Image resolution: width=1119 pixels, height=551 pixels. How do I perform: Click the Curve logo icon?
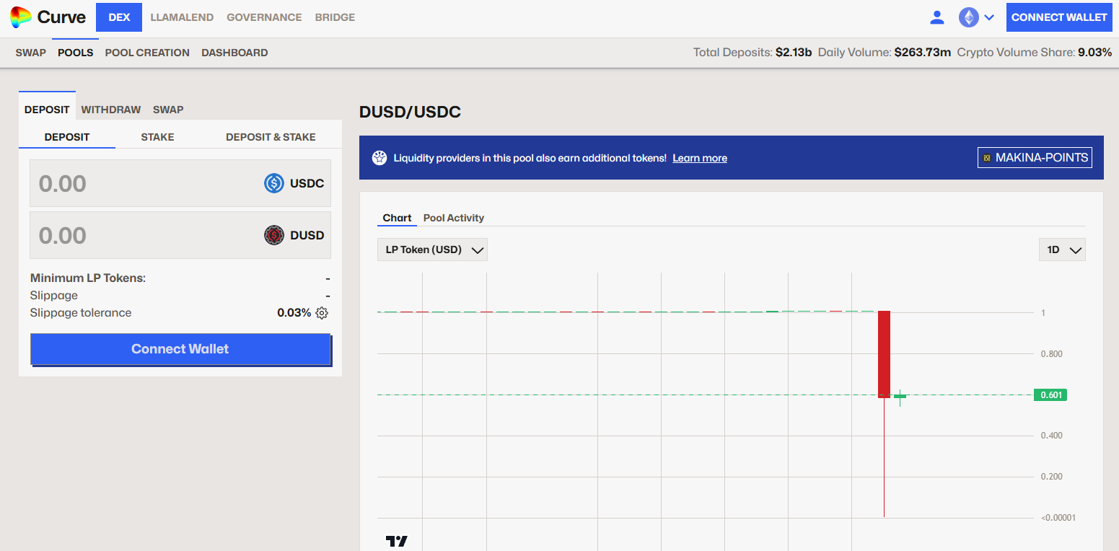tap(20, 17)
